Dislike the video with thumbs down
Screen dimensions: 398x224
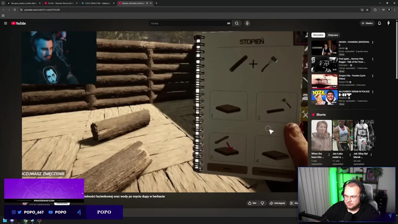(262, 203)
